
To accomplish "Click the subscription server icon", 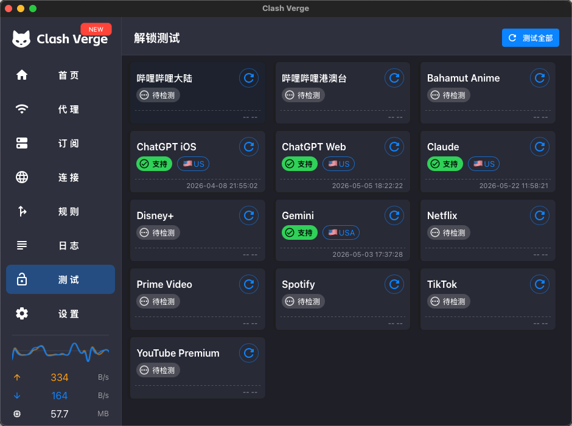I will click(x=22, y=143).
